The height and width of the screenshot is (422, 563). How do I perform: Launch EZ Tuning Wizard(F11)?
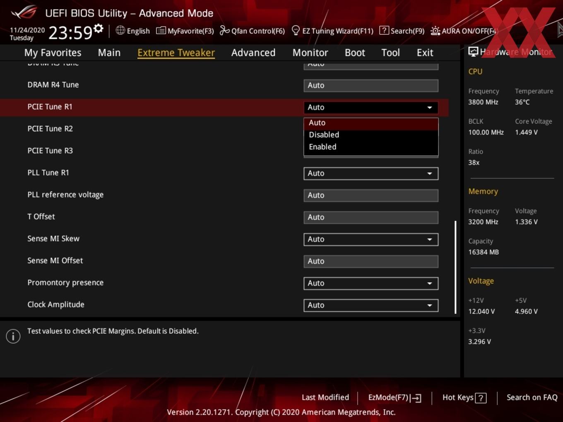(332, 31)
